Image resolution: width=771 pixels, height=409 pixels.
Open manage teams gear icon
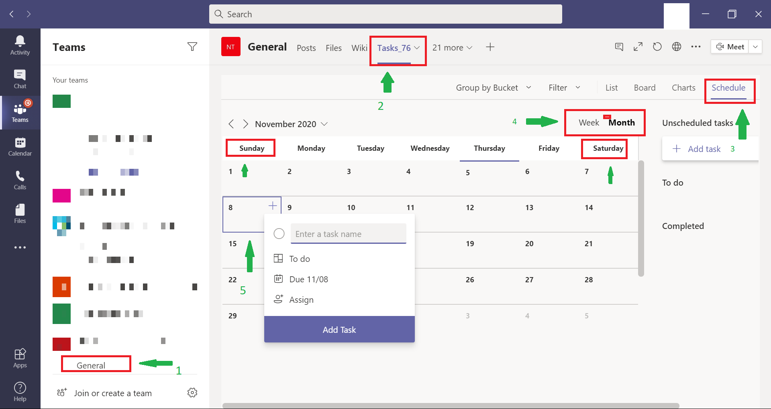click(192, 393)
